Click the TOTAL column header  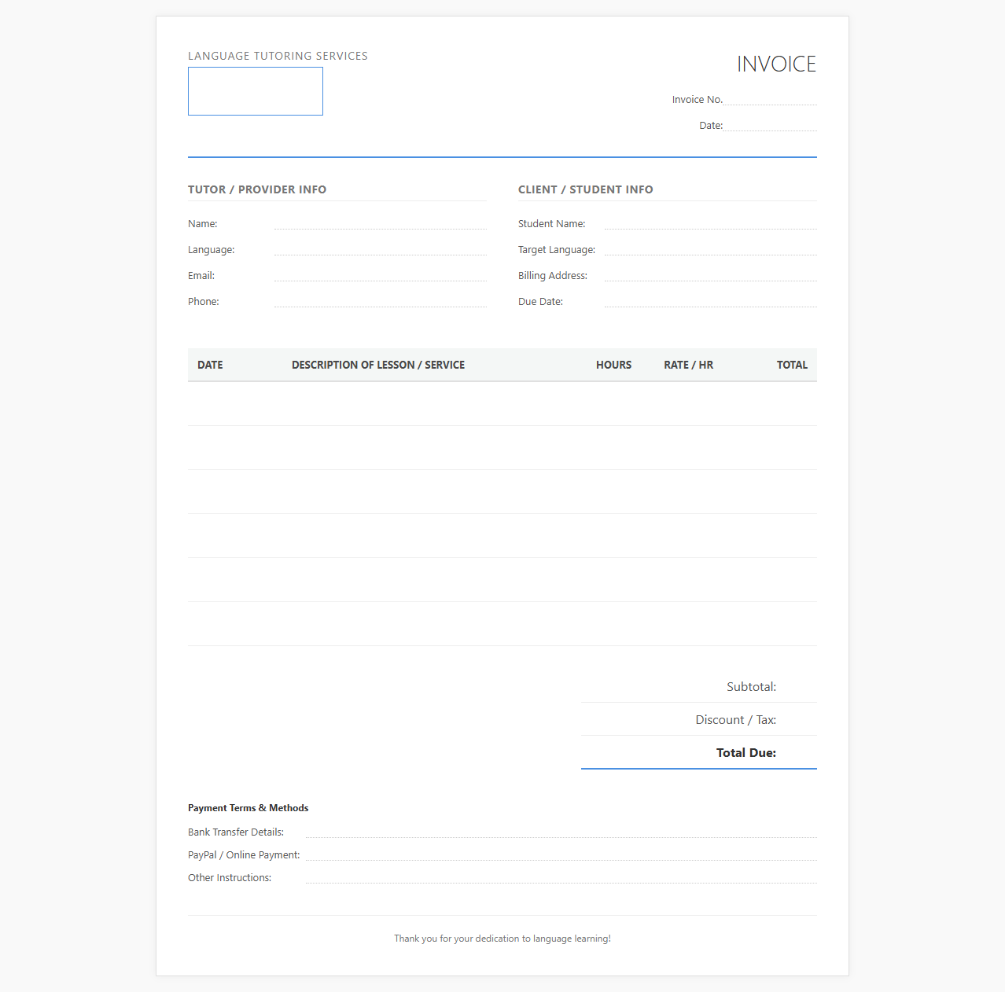(792, 365)
